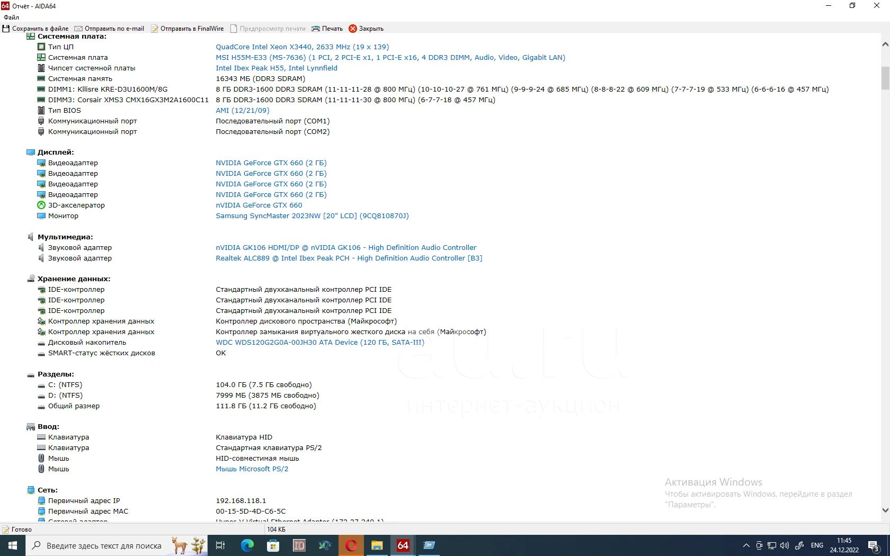The image size is (890, 556).
Task: Click the Мультимедиа speaker header icon
Action: pyautogui.click(x=31, y=237)
